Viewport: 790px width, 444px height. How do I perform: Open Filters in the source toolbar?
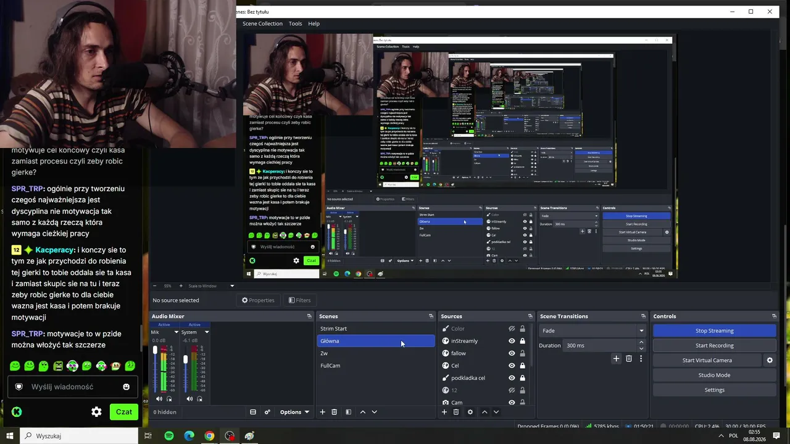point(299,300)
